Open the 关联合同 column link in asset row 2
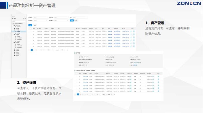This screenshot has height=113, width=203. (117, 34)
